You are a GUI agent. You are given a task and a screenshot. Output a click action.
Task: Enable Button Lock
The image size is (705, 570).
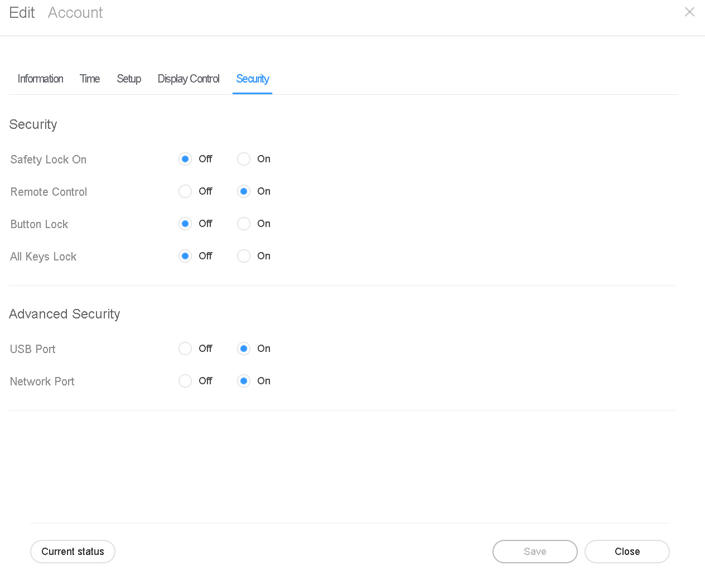click(x=243, y=224)
